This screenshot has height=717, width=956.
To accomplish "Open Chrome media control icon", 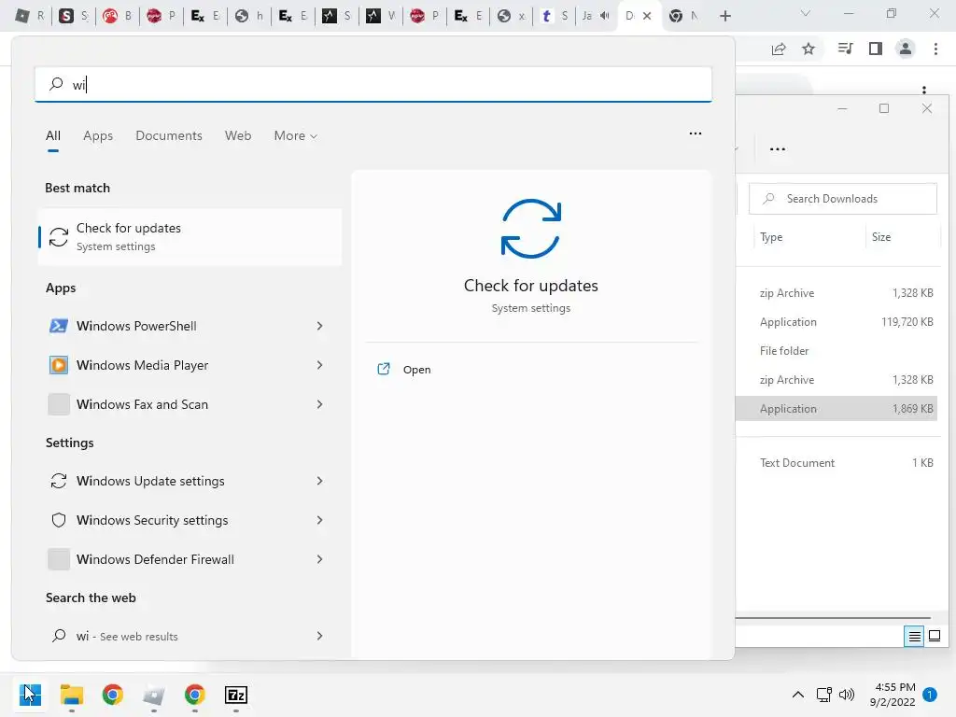I will pos(845,49).
